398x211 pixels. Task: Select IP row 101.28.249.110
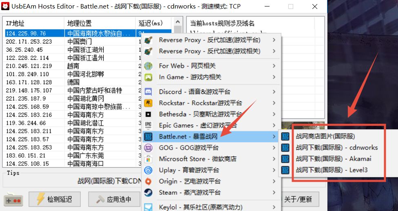(x=73, y=74)
